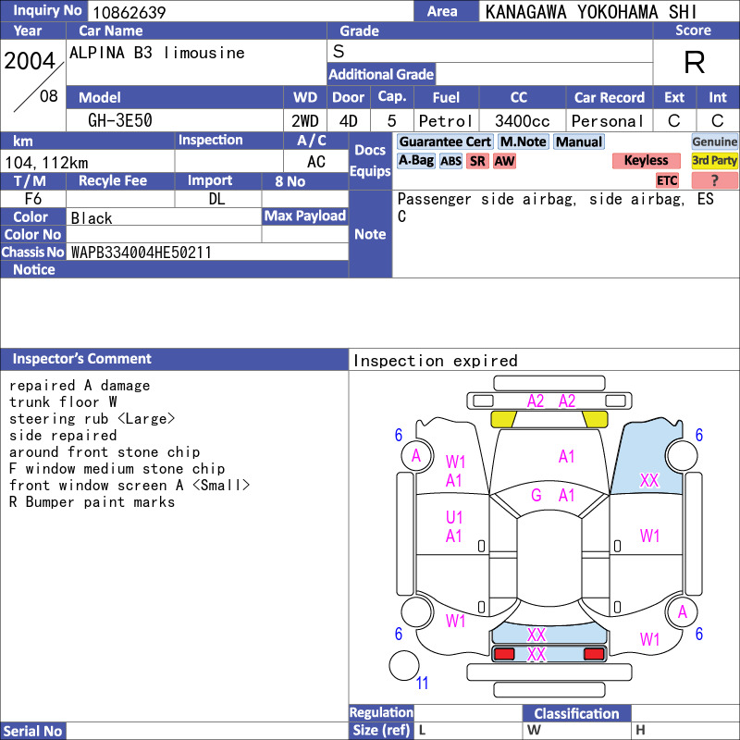
Task: Select the AC air conditioning value
Action: [x=316, y=162]
